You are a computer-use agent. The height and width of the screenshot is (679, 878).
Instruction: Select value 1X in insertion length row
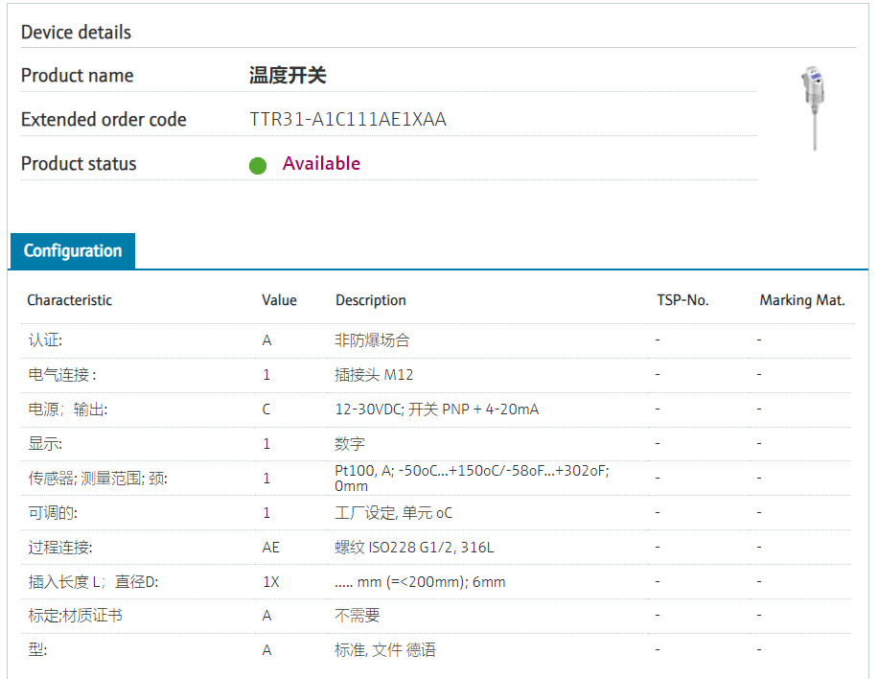click(x=271, y=582)
